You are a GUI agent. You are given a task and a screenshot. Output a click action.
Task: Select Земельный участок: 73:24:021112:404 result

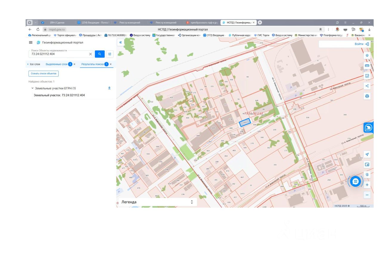[x=59, y=95]
